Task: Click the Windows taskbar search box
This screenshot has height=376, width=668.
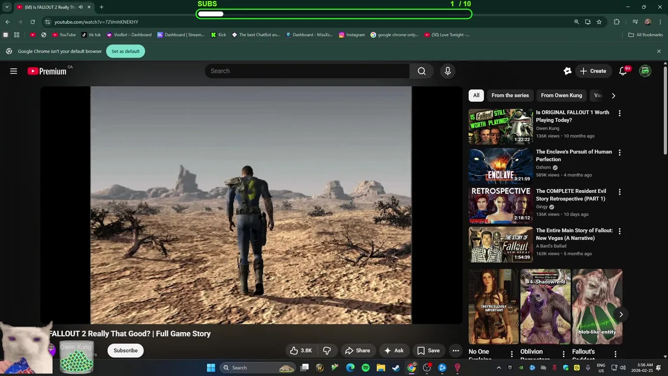Action: click(258, 368)
